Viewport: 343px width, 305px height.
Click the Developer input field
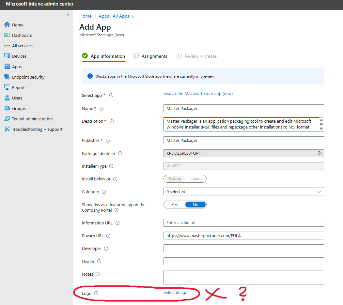[243, 248]
